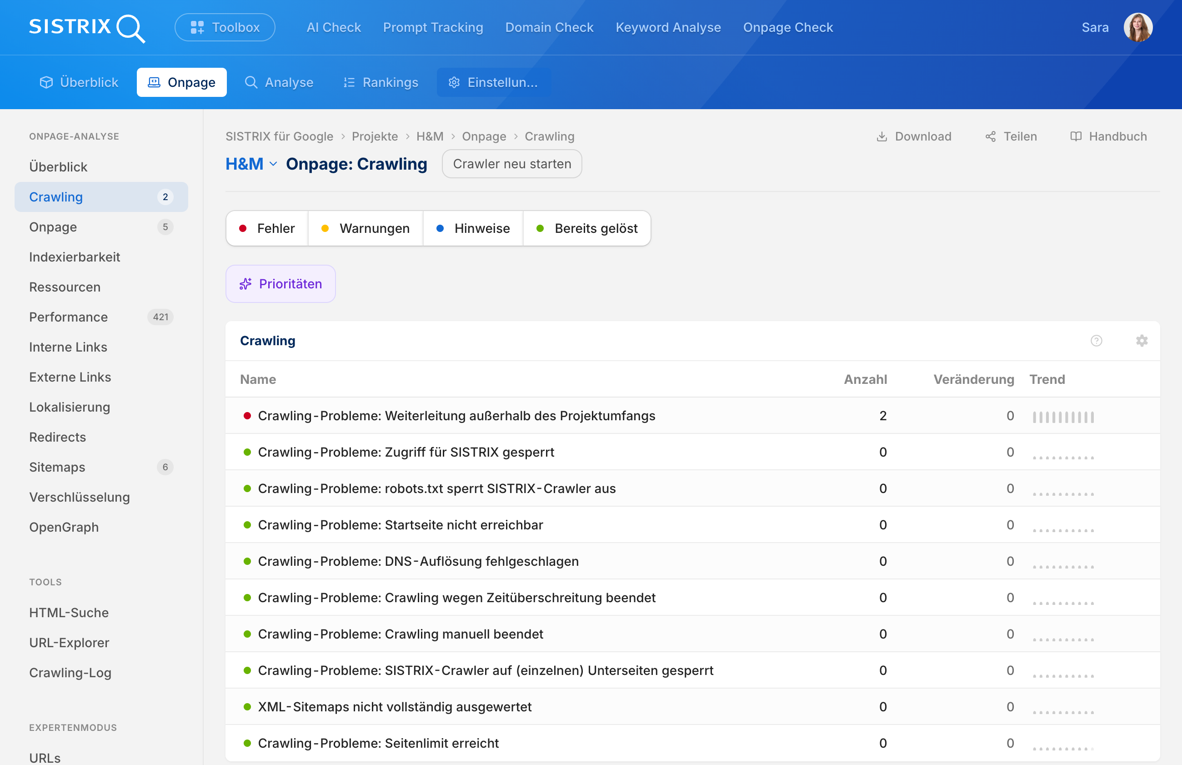Image resolution: width=1182 pixels, height=765 pixels.
Task: Open the Toolbox menu button
Action: pos(225,27)
